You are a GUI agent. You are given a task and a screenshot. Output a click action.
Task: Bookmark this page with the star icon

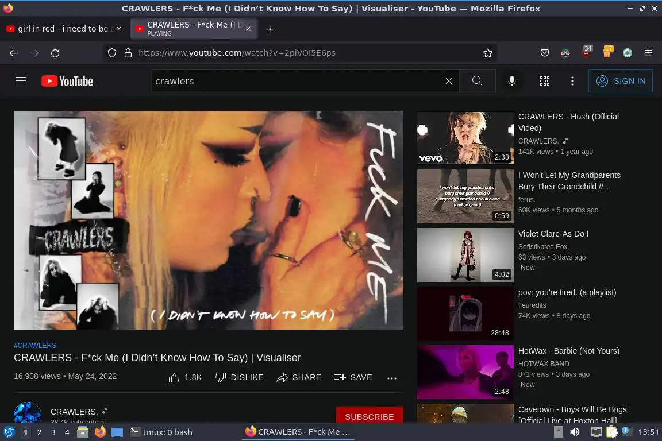coord(488,53)
